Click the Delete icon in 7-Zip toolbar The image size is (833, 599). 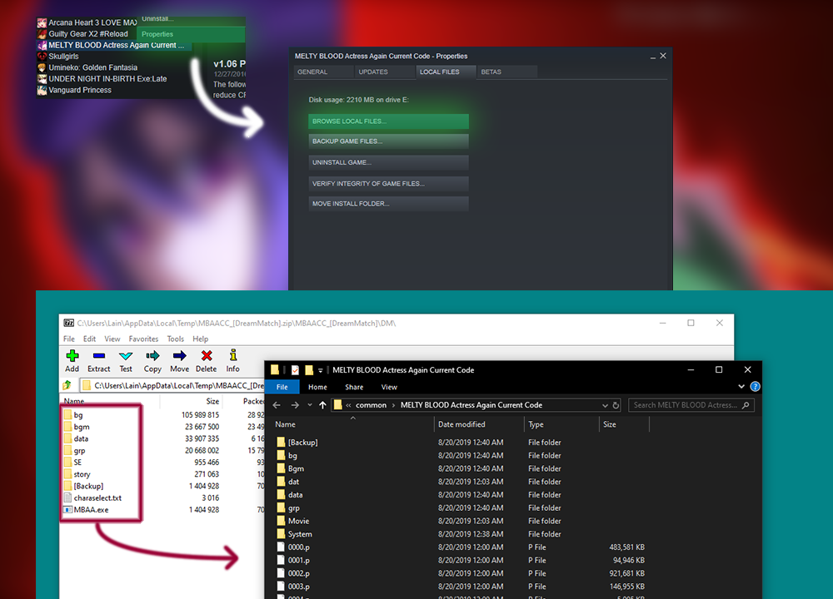click(x=207, y=355)
